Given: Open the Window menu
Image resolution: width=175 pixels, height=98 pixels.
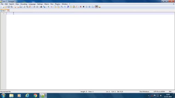Looking at the screenshot, I should [x=65, y=4].
